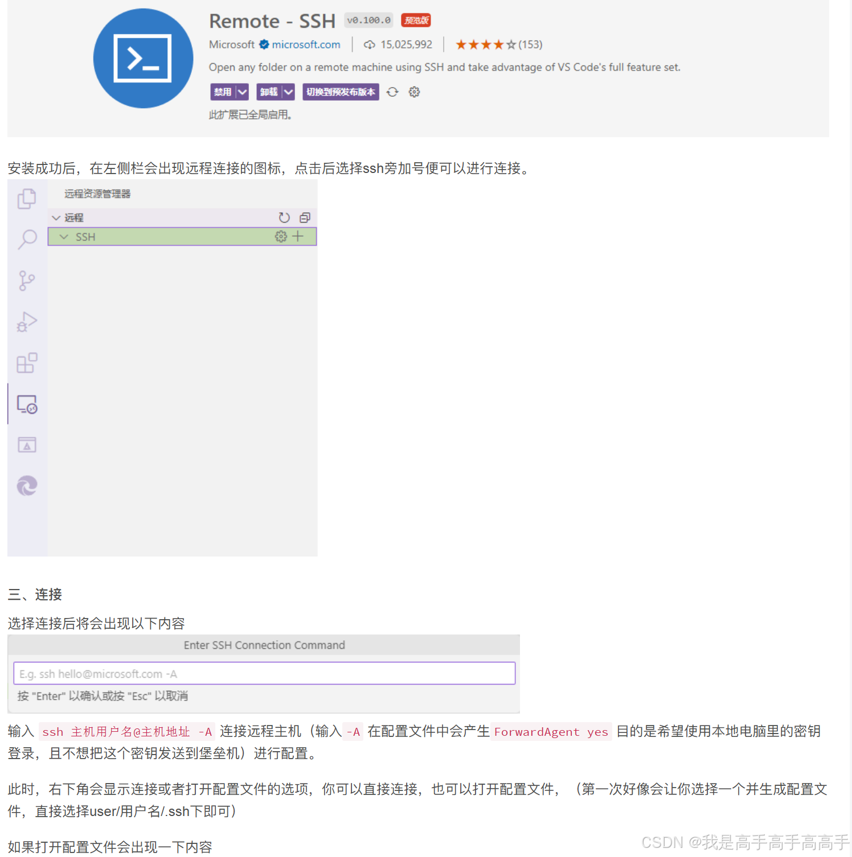Image resolution: width=852 pixels, height=857 pixels.
Task: Click the 'ForwardAgent yes' code snippet
Action: [551, 731]
